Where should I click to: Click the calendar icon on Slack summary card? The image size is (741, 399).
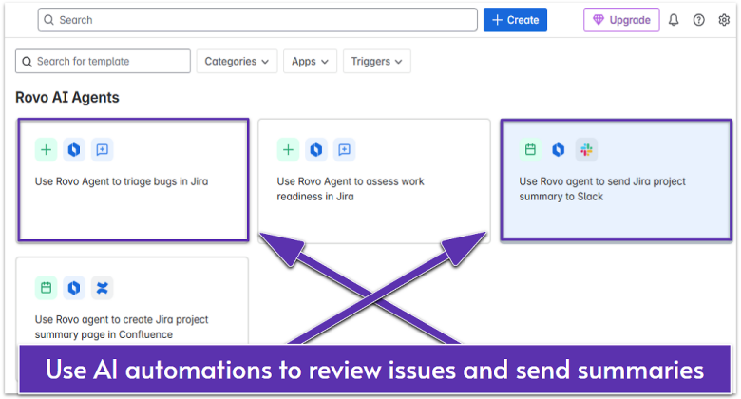[x=530, y=150]
